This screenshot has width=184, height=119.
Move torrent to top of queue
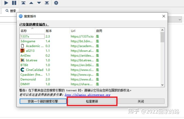tap(23, 3)
